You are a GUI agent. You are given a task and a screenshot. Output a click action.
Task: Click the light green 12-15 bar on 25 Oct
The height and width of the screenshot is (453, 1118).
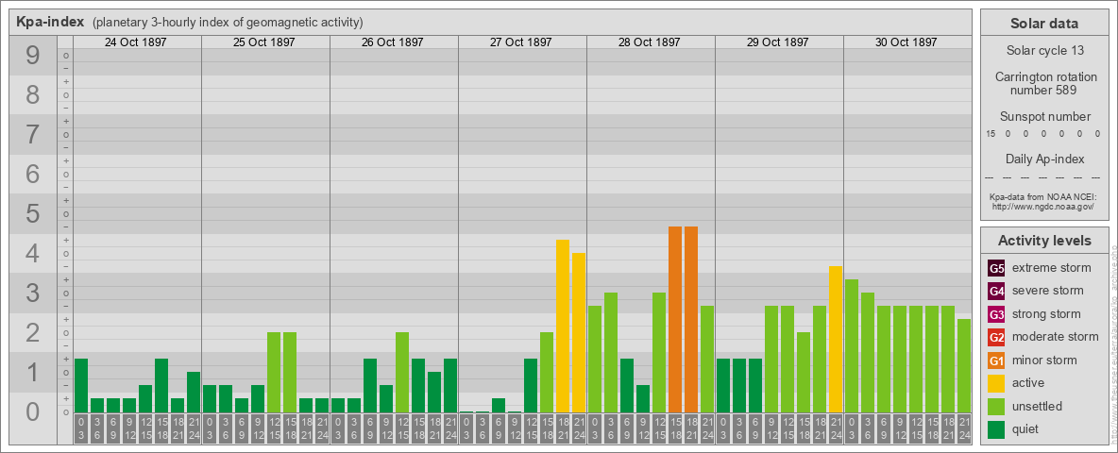(274, 373)
